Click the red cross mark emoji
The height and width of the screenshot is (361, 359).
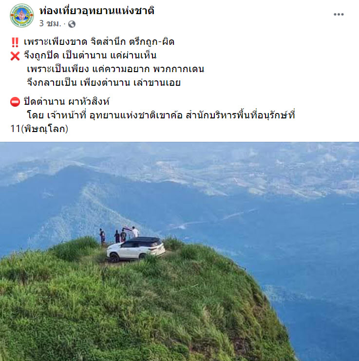tap(15, 56)
